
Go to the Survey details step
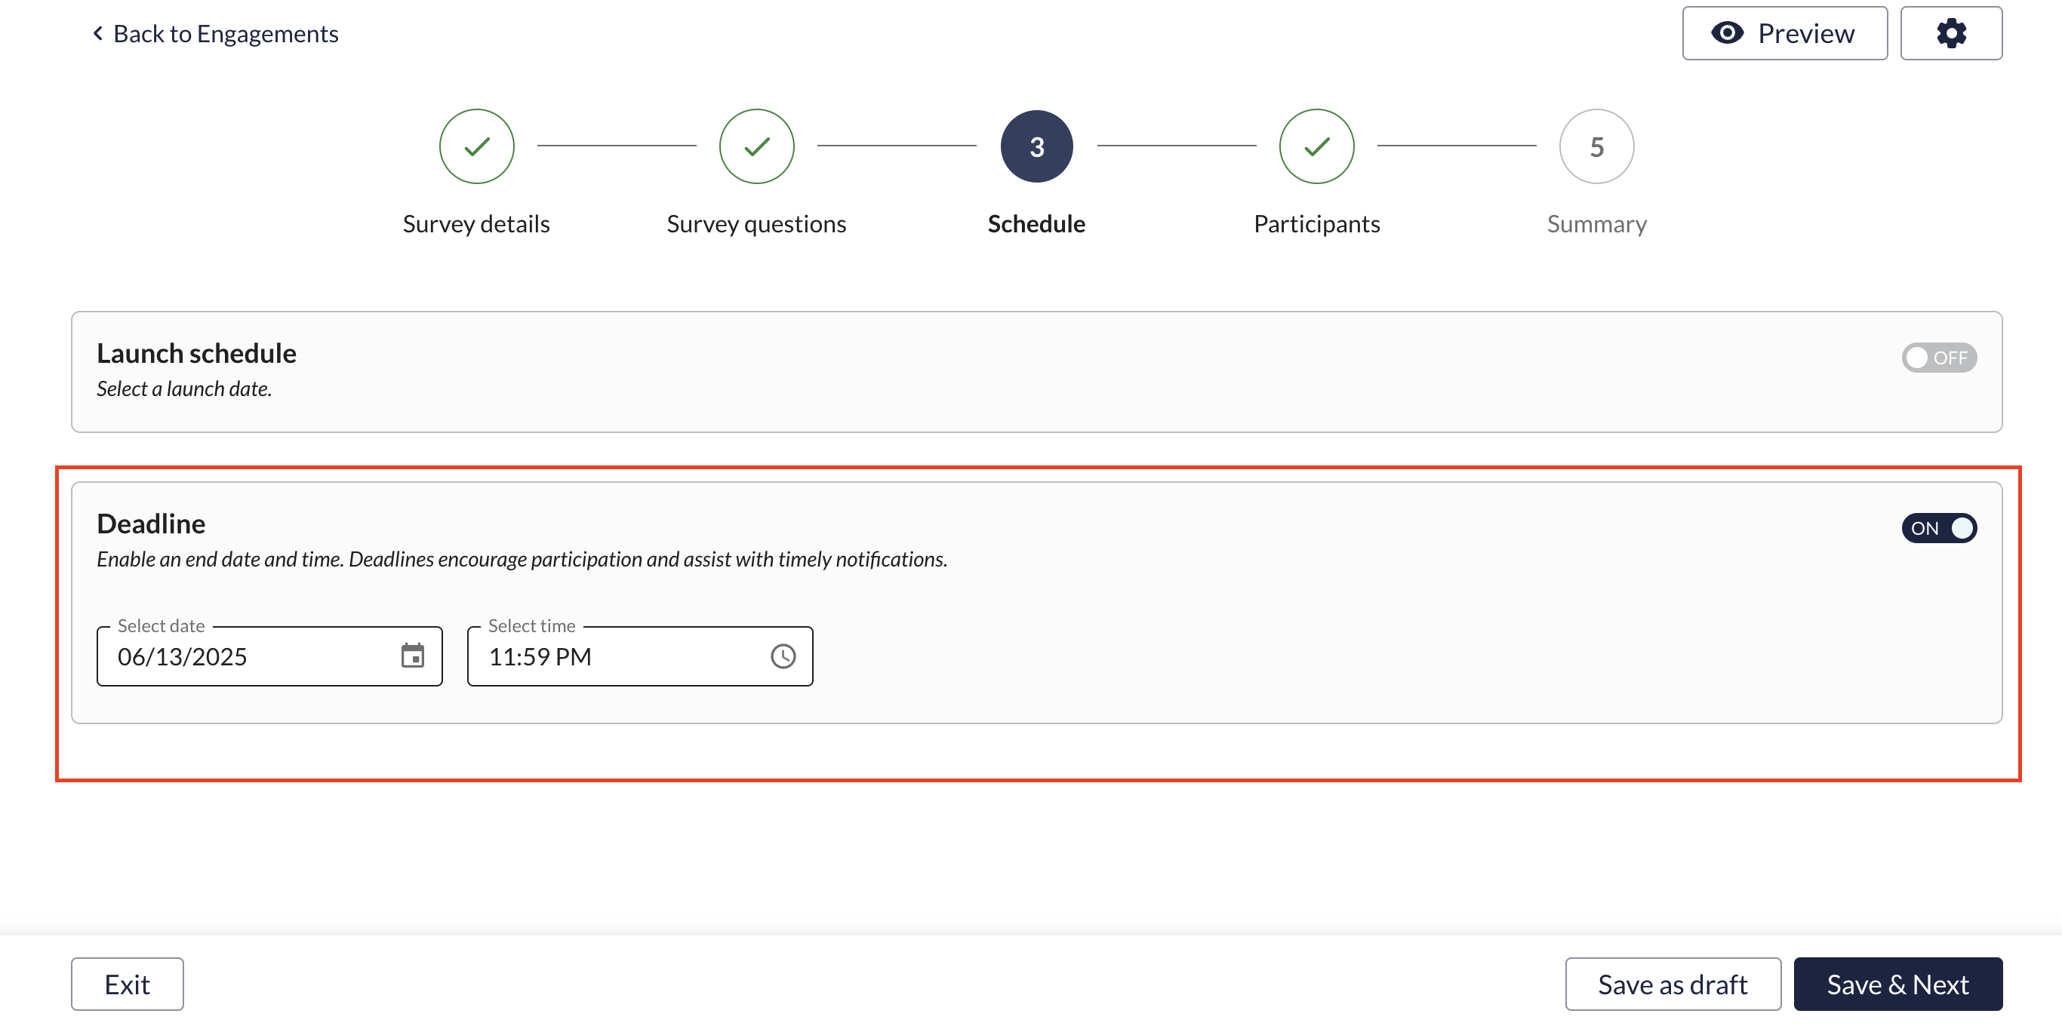[476, 146]
